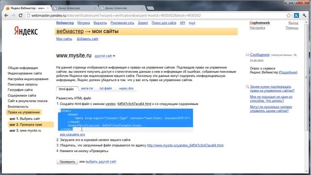311x175 pixels.
Task: Open Содержимое сайта in left menu
Action: point(22,95)
